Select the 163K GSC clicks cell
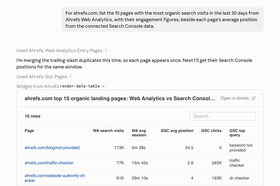This screenshot has width=280, height=186. click(217, 178)
